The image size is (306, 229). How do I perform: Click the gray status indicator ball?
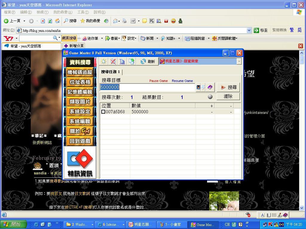210,97
